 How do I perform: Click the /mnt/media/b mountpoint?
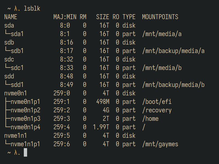tap(162, 68)
